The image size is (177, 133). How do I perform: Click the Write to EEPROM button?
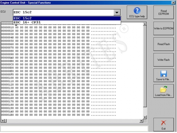[164, 28]
